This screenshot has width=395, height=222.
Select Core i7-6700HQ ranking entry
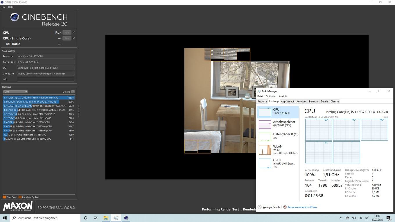pos(39,127)
